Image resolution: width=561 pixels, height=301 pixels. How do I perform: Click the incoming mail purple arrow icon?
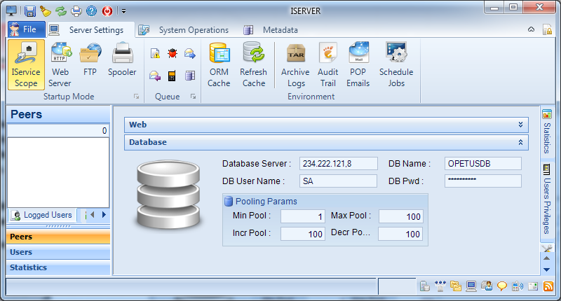click(155, 76)
